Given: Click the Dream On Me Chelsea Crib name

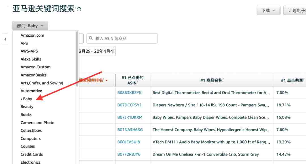Looking at the screenshot, I should (206, 154).
